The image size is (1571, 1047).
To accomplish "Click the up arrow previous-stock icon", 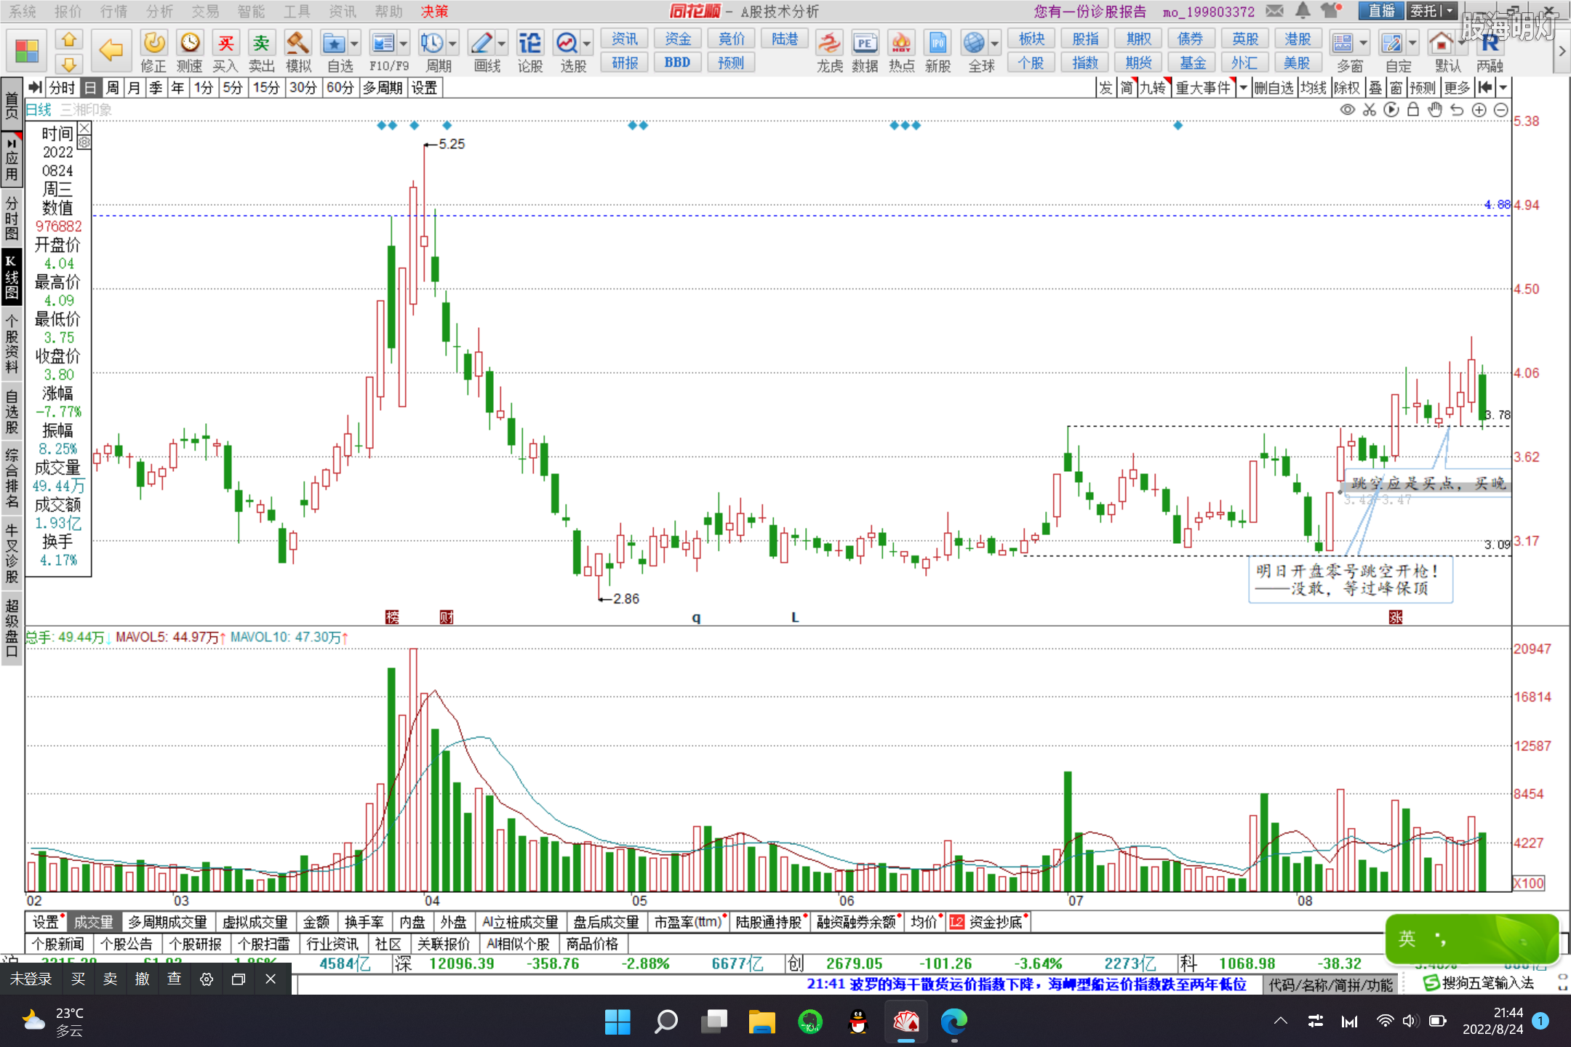I will click(68, 40).
